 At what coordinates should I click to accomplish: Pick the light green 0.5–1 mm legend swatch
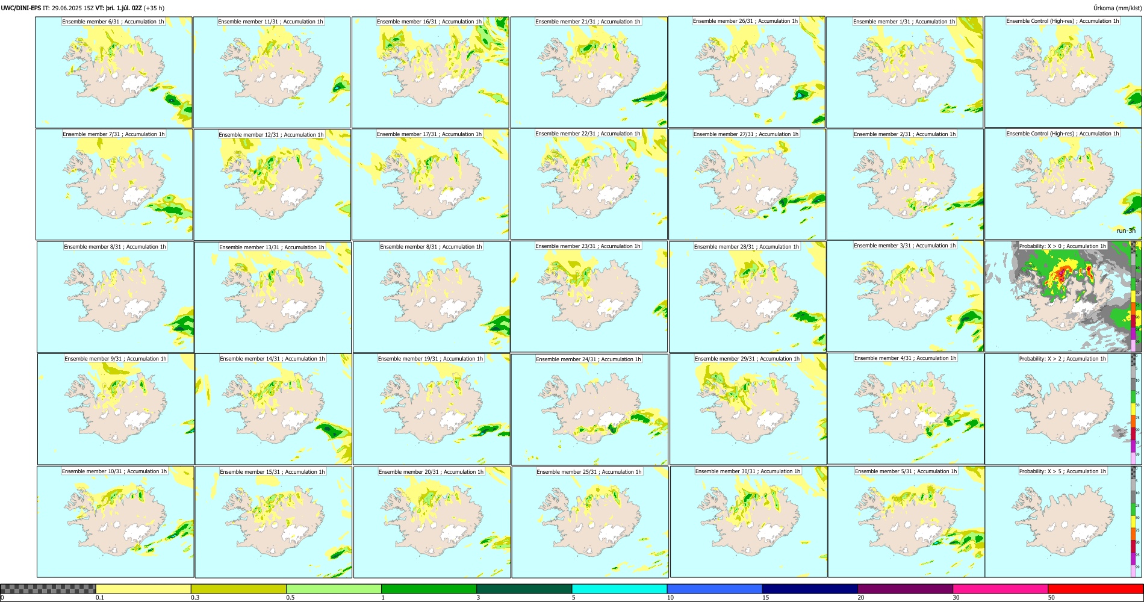334,589
